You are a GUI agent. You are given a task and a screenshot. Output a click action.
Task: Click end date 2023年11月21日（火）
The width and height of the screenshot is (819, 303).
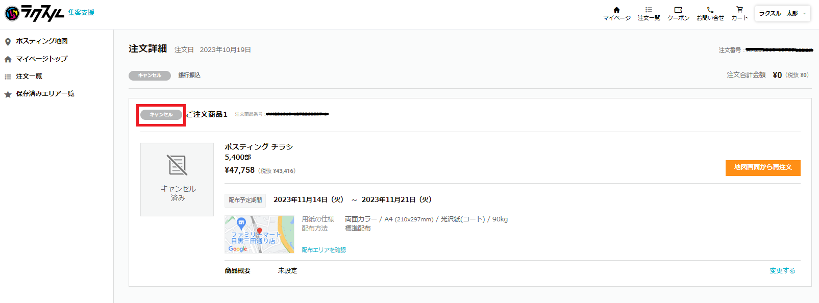[397, 199]
